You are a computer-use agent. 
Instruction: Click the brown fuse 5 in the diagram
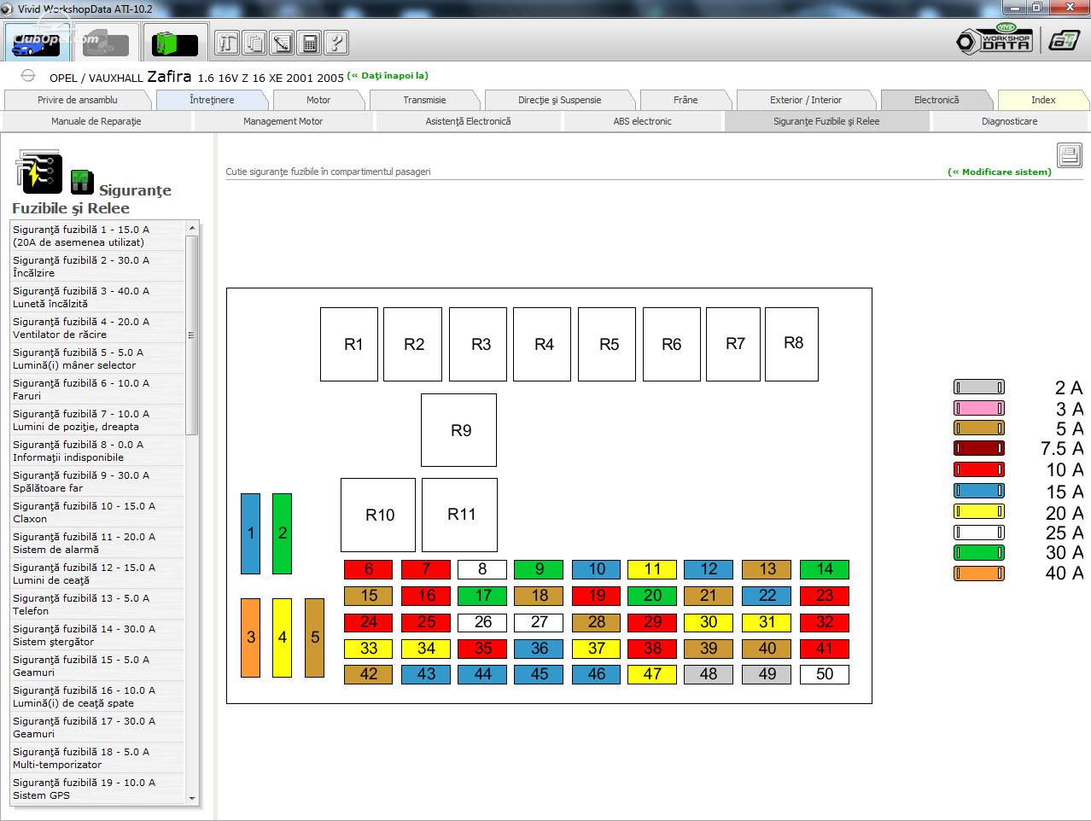pyautogui.click(x=314, y=638)
